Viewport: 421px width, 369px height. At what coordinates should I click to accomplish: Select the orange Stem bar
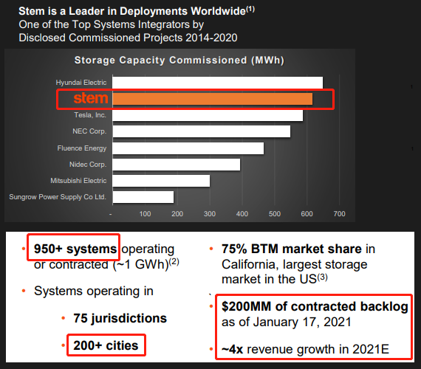click(213, 99)
